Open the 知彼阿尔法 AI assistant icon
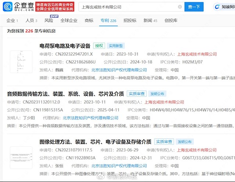This screenshot has height=182, width=235. point(217,7)
